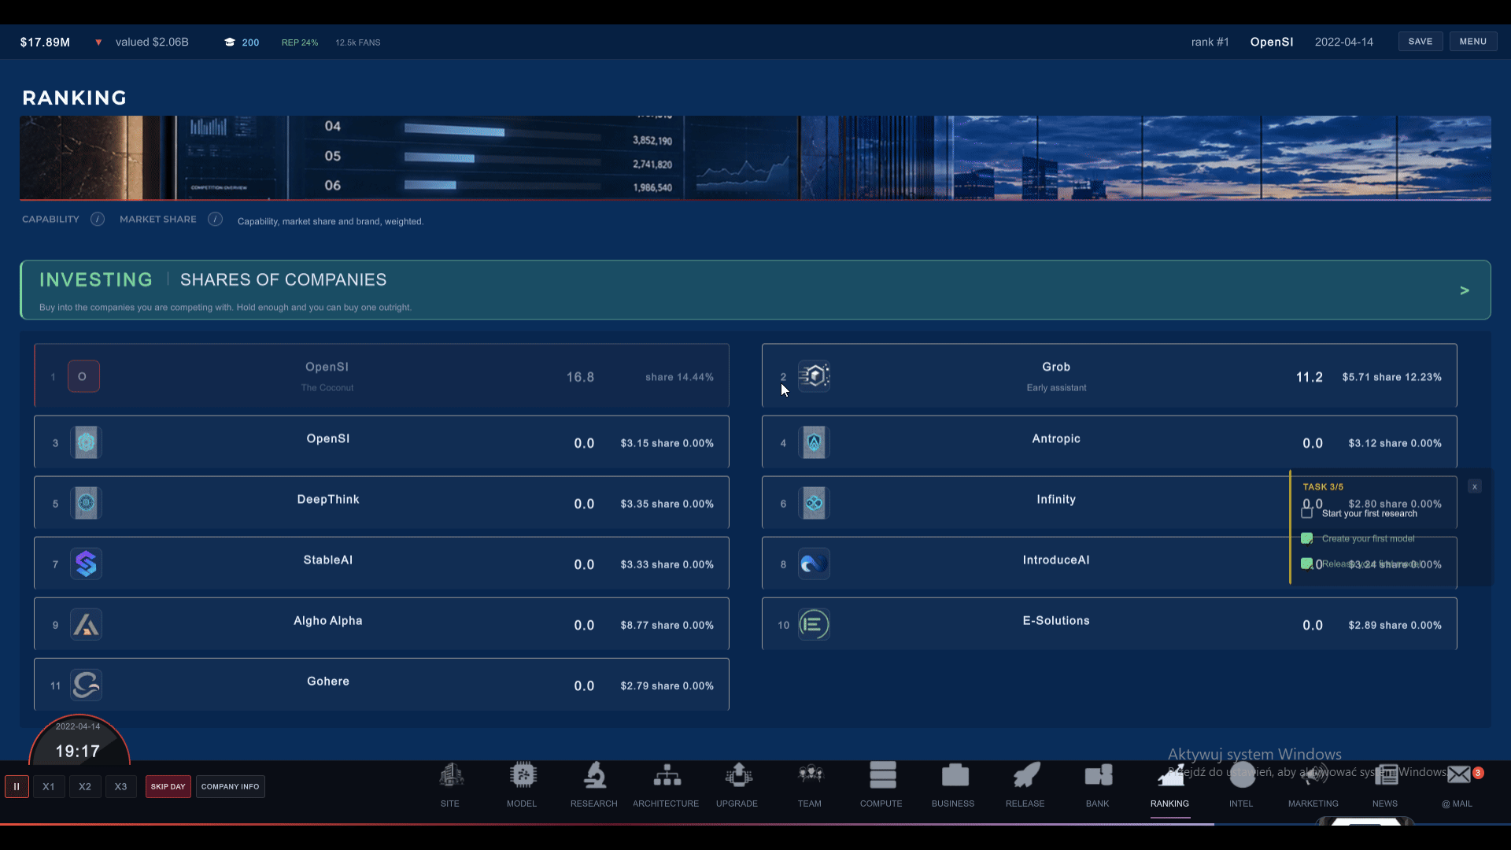Pause the game simulation
Viewport: 1511px width, 850px height.
pyautogui.click(x=17, y=786)
